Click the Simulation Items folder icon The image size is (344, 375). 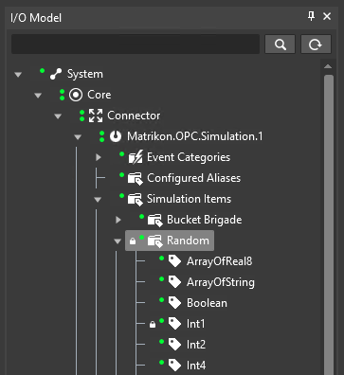(136, 200)
